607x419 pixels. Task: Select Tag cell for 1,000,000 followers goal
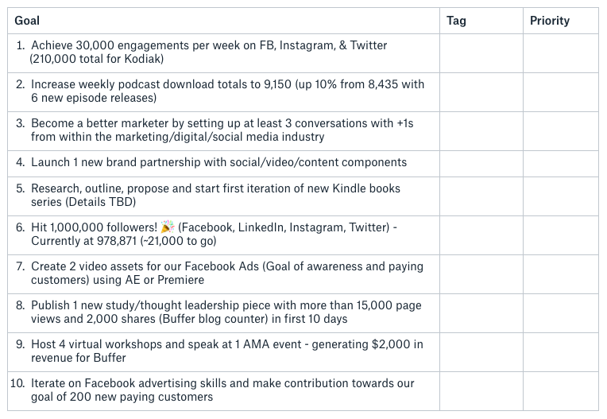pyautogui.click(x=481, y=235)
